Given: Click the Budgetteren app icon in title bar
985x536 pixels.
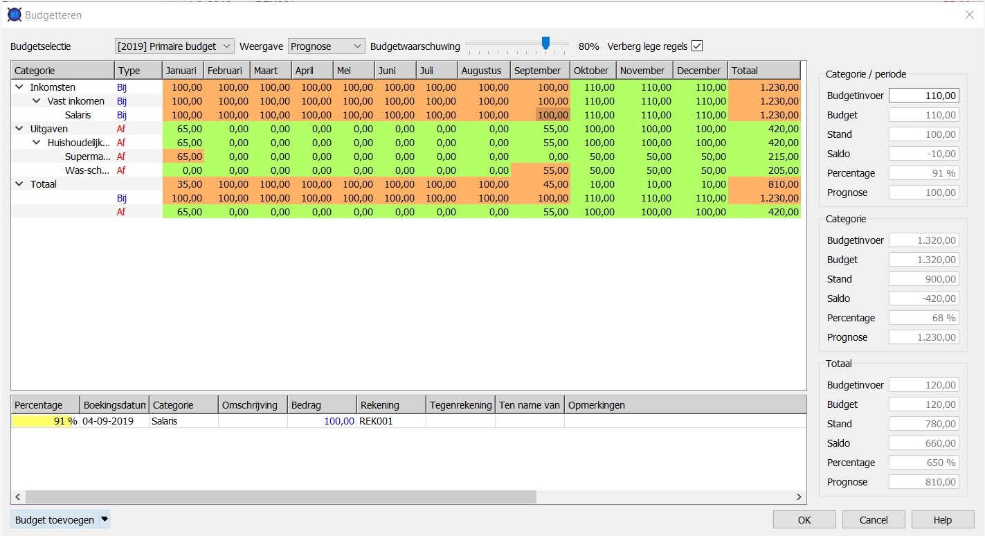Looking at the screenshot, I should (14, 14).
